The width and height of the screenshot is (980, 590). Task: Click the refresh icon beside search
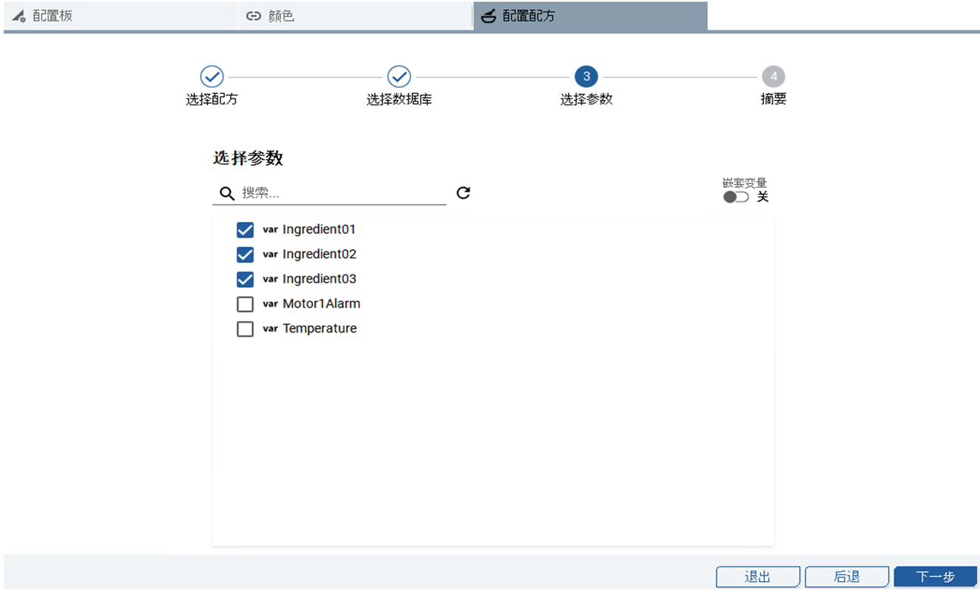(463, 193)
